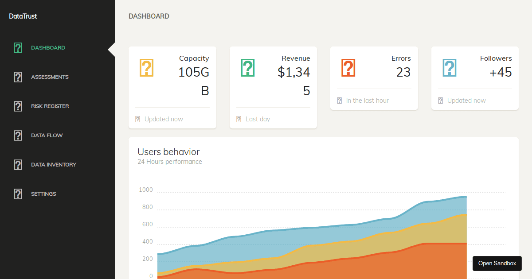Click the Assessments sidebar icon
The height and width of the screenshot is (279, 532).
point(18,77)
